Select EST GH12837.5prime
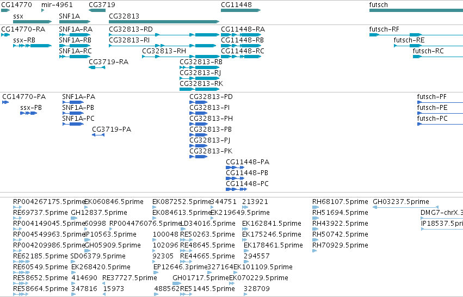463x297 pixels. [99, 213]
